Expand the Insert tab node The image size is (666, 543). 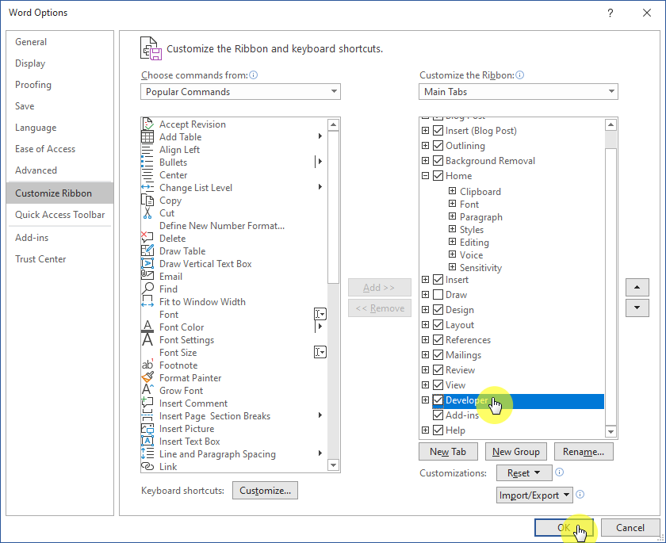click(x=425, y=279)
